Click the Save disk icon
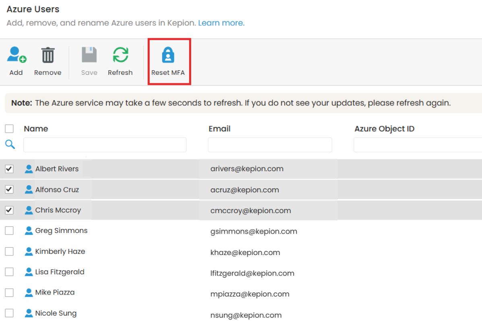 tap(89, 55)
